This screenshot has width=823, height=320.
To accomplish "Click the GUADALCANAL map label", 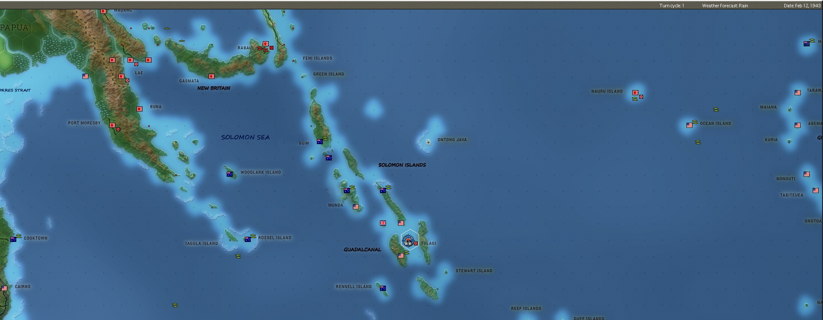I will point(362,249).
